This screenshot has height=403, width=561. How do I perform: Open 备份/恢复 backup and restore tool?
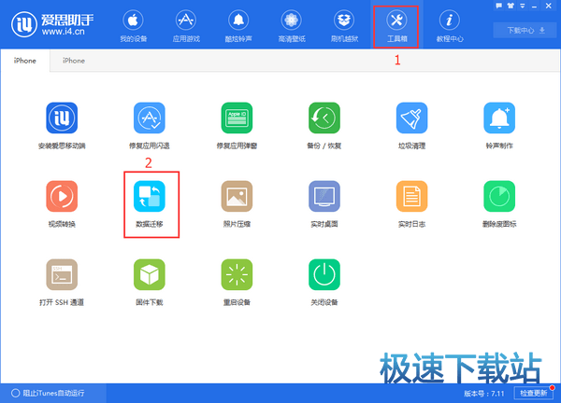324,126
